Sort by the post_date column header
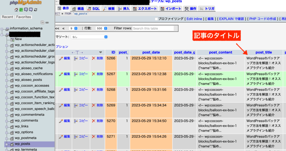The width and height of the screenshot is (286, 151). tap(151, 52)
